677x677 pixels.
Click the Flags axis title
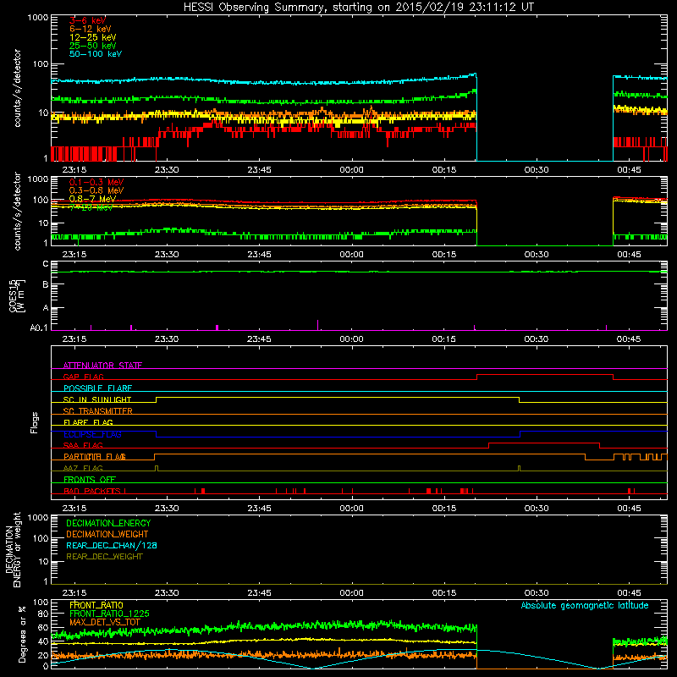click(35, 422)
